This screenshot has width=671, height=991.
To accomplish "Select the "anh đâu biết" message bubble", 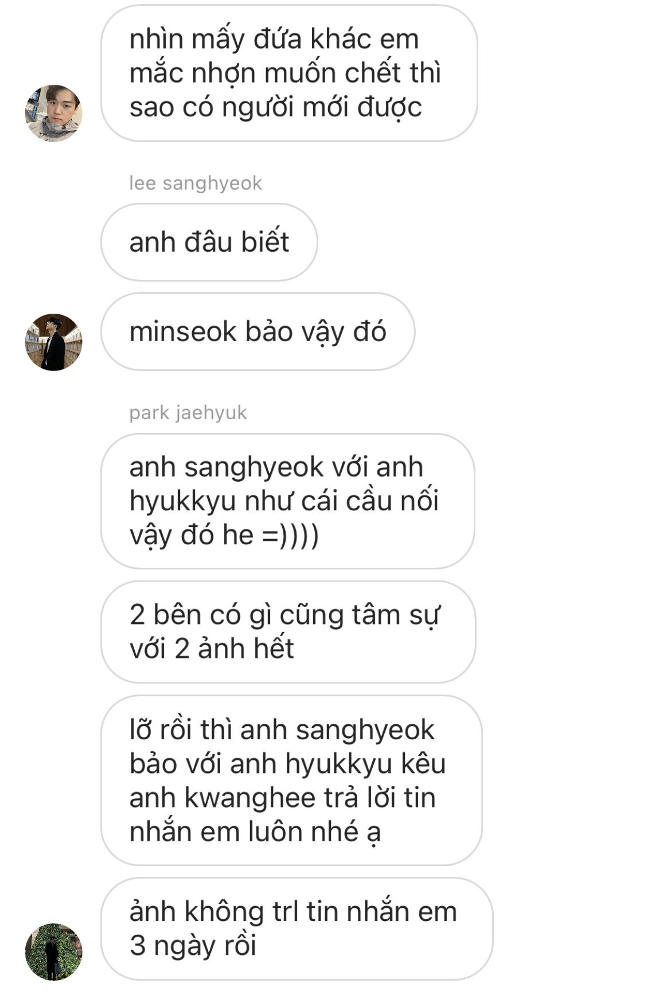I will 209,242.
